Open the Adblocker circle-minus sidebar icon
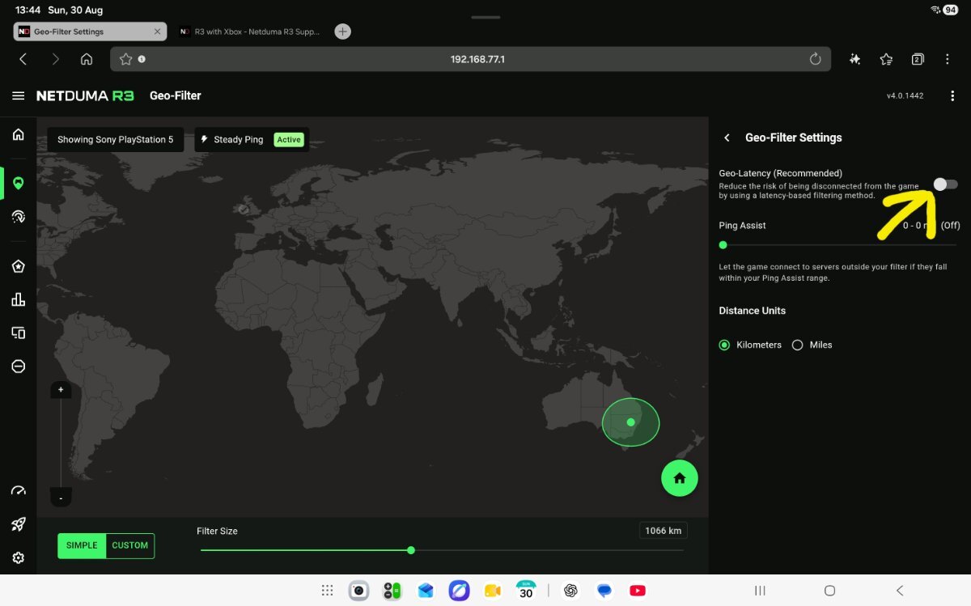The width and height of the screenshot is (971, 606). click(x=18, y=366)
